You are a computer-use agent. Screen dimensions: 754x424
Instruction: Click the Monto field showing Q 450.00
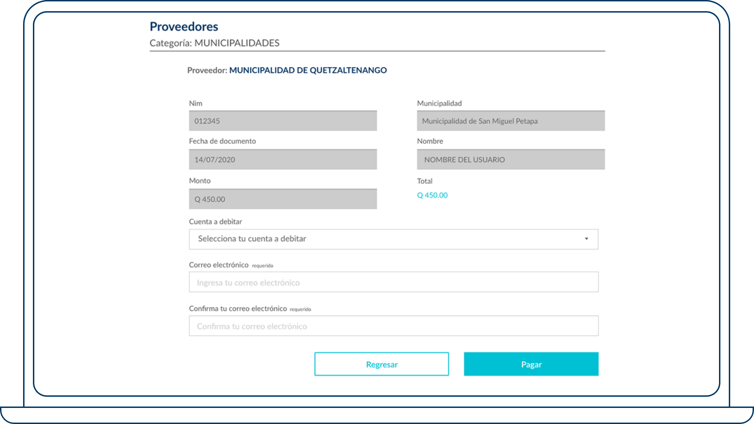[x=283, y=199]
